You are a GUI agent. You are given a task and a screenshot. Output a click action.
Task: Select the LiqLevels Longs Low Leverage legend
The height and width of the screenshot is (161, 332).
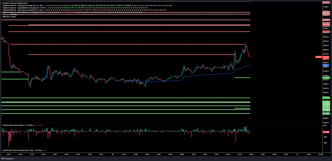[25, 6]
